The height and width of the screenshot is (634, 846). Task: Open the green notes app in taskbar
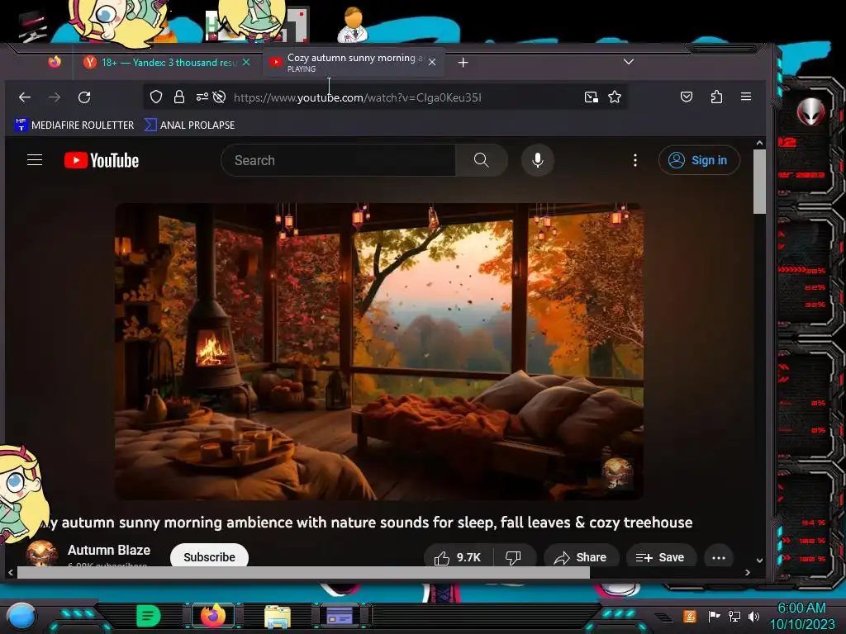149,616
